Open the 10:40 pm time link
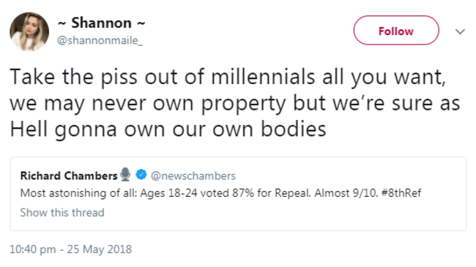476x267 pixels. 33,249
